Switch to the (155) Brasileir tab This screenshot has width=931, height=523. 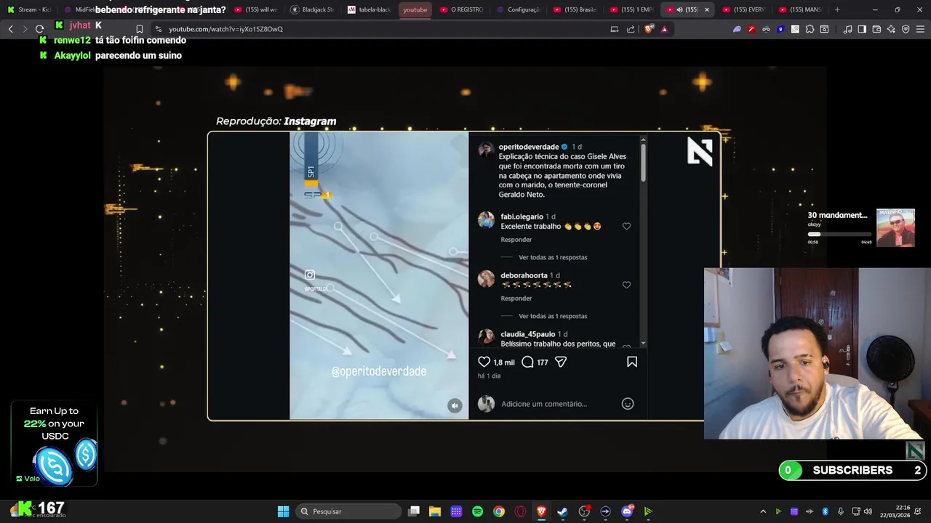click(x=575, y=9)
